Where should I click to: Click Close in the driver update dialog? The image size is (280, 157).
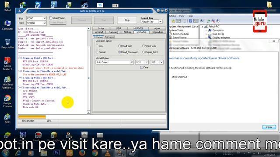tap(269, 127)
